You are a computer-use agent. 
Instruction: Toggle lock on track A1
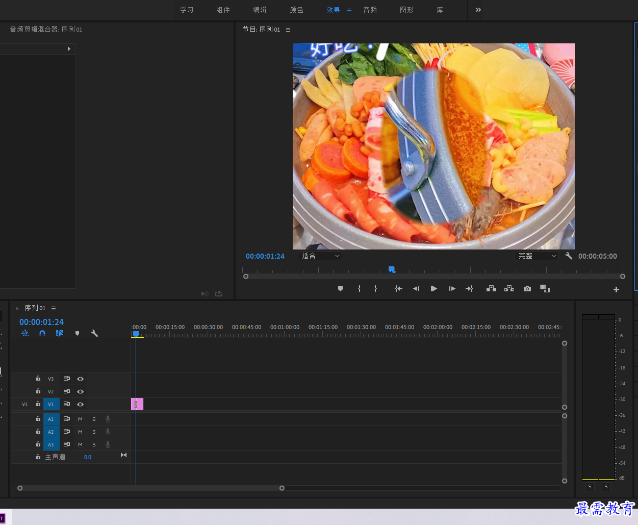coord(38,419)
